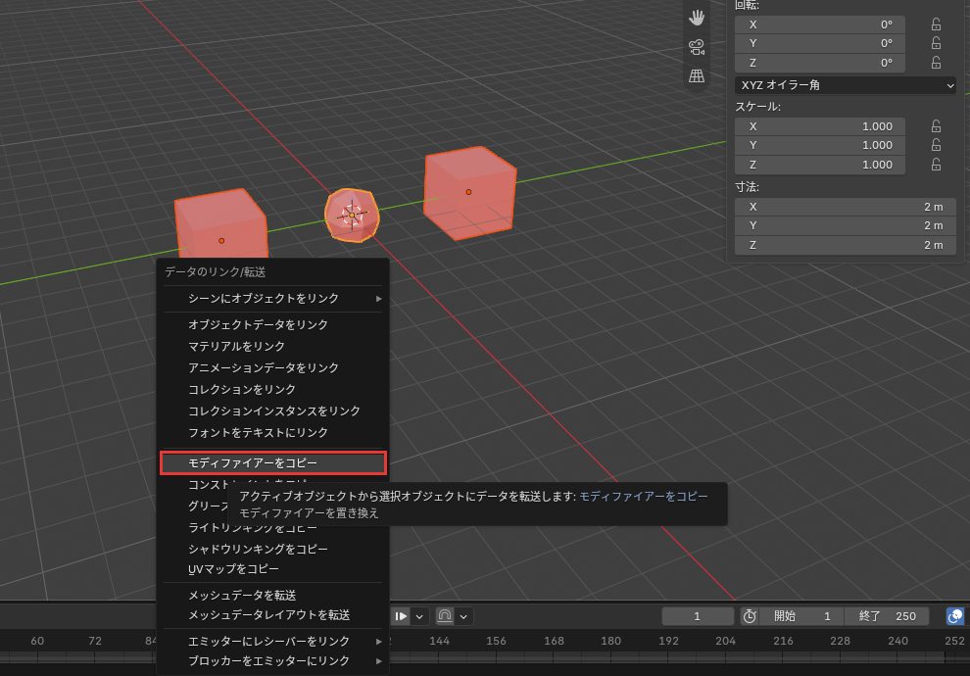Toggle the lock for スケール Z
Screen dimensions: 970x676
[936, 165]
